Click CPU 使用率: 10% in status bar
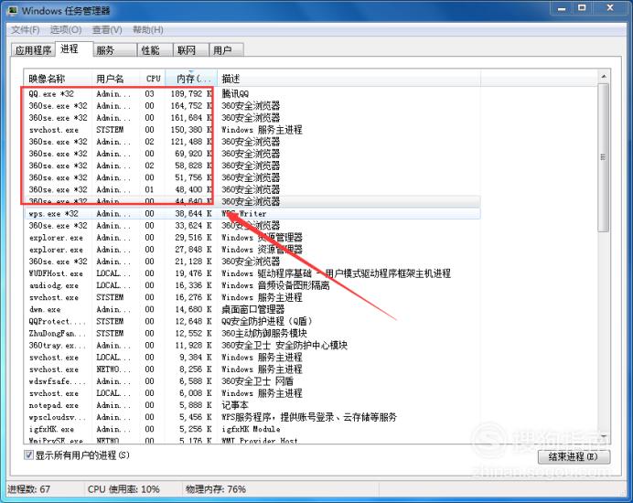The width and height of the screenshot is (633, 503). pos(123,489)
